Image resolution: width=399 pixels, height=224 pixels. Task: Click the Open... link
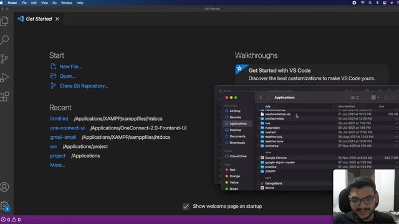coord(67,76)
